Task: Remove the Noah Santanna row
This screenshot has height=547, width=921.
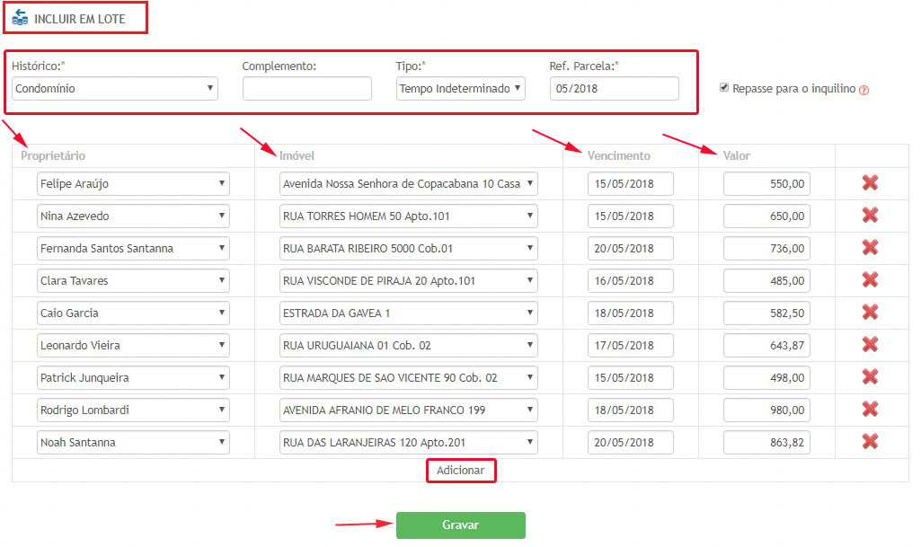Action: [869, 442]
